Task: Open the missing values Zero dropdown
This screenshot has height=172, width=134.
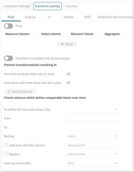Action: pos(93,163)
